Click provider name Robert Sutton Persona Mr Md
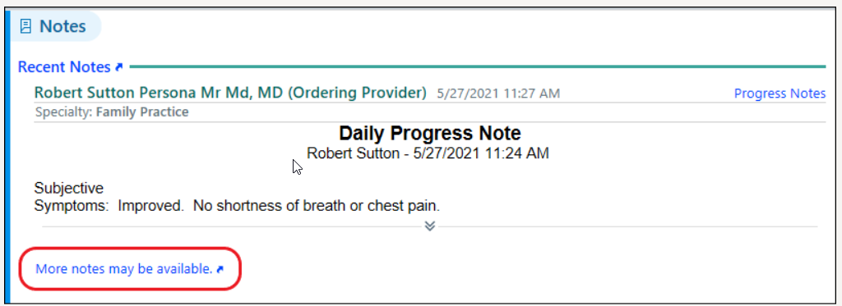The height and width of the screenshot is (306, 842). tap(141, 92)
